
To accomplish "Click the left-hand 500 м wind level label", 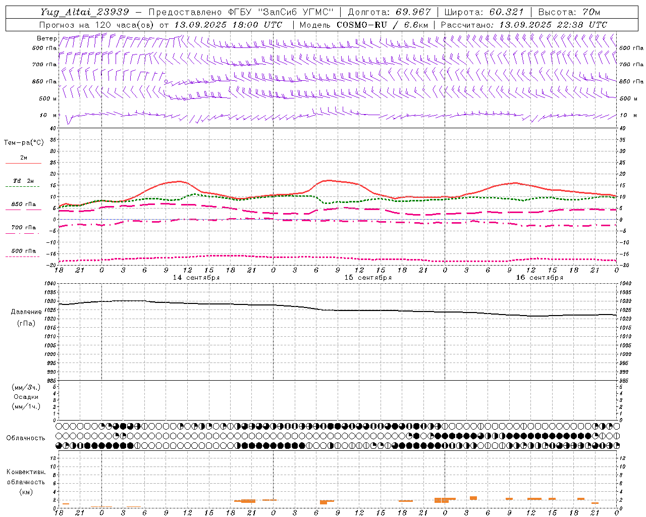I will [x=48, y=98].
